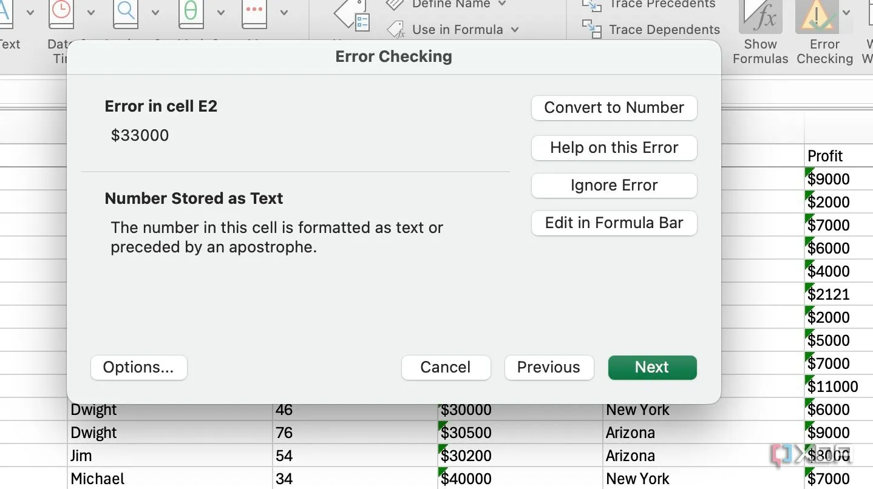
Task: Expand the Define Name dropdown arrow
Action: tap(502, 4)
